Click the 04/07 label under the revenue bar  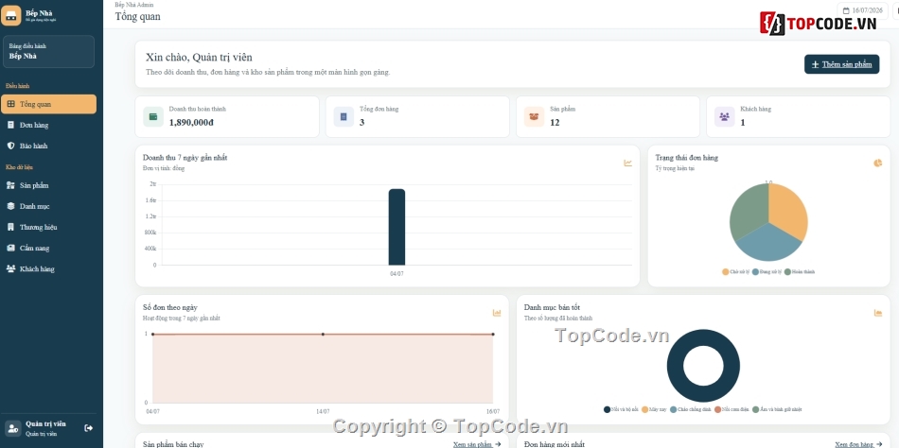pos(397,274)
